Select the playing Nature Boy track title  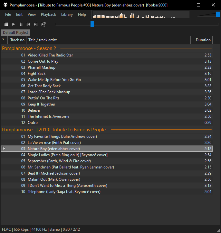tap(54, 148)
